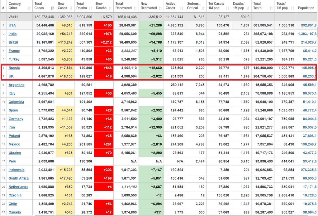
Task: Click Argentina's serious critical value 7,345
Action: [200, 85]
